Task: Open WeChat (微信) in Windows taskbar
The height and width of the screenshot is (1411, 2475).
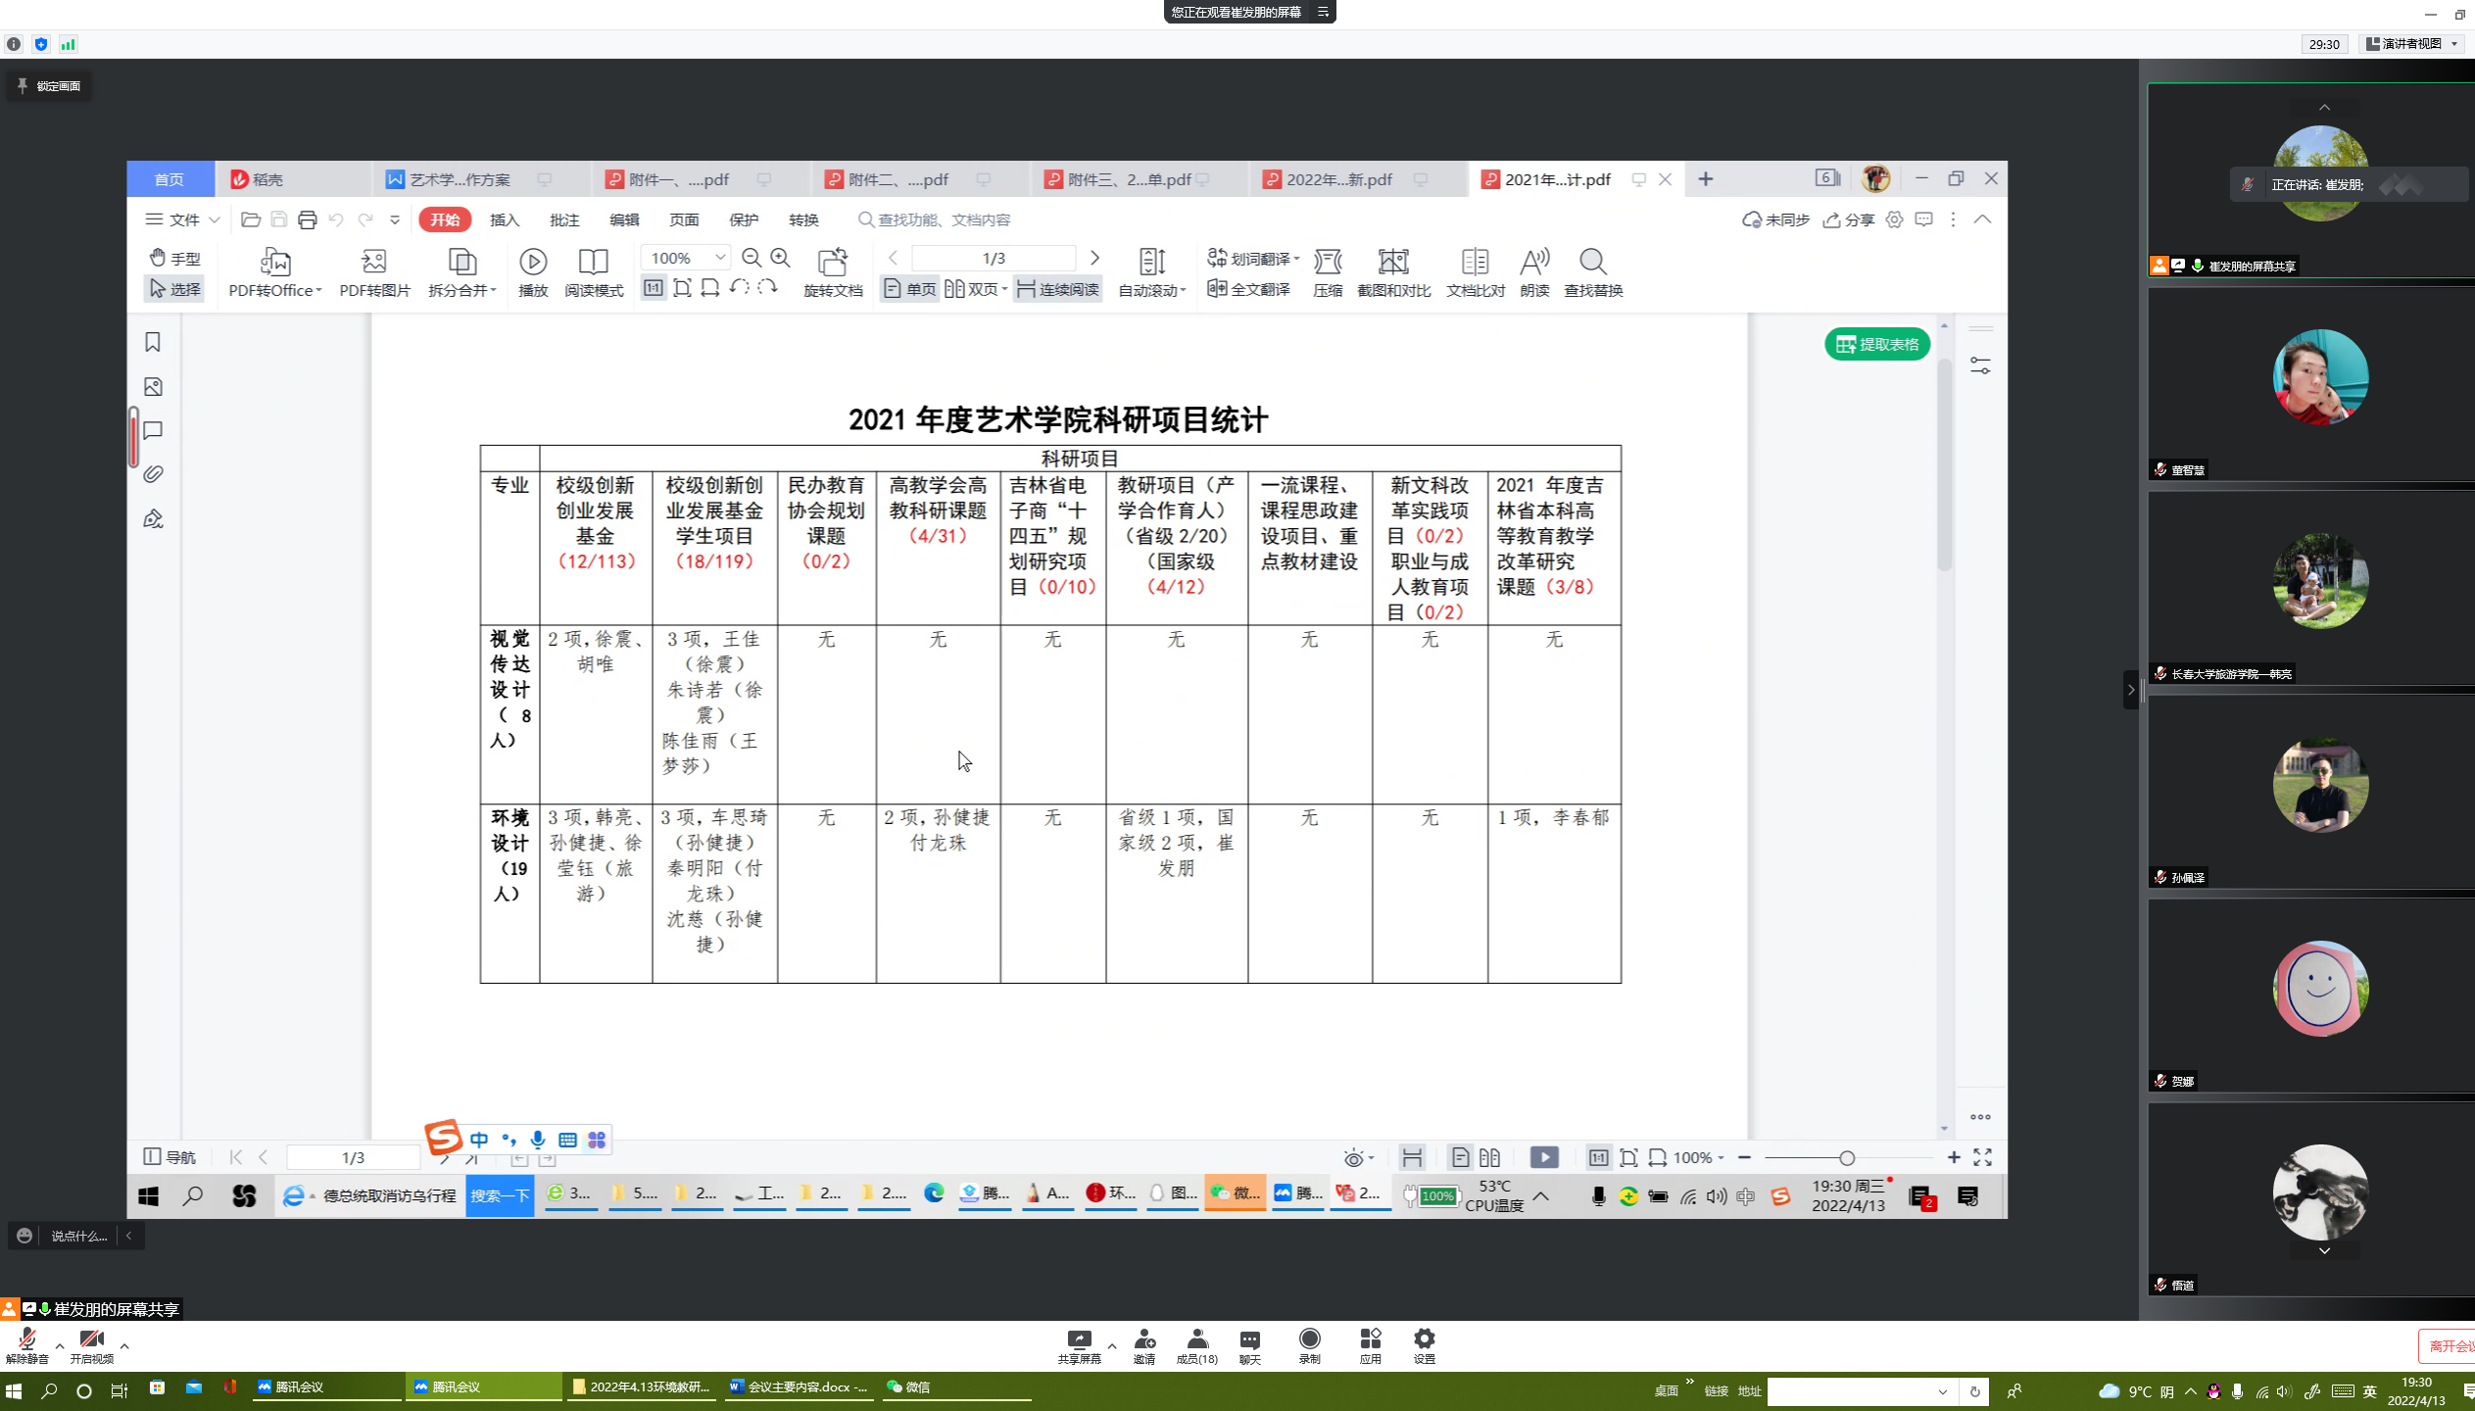Action: coord(955,1387)
